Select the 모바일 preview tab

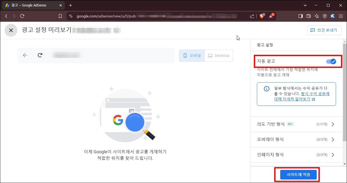192,55
